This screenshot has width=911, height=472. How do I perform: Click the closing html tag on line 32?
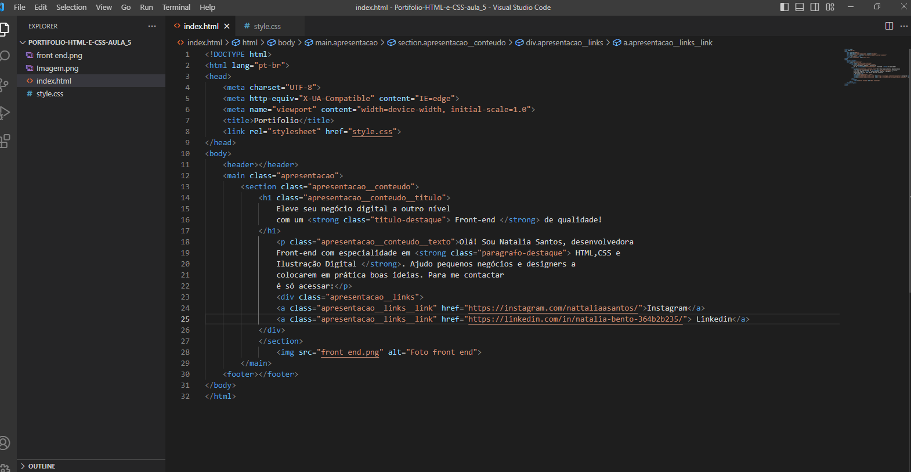click(x=220, y=397)
